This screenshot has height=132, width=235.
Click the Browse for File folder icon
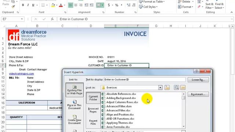pyautogui.click(x=183, y=87)
